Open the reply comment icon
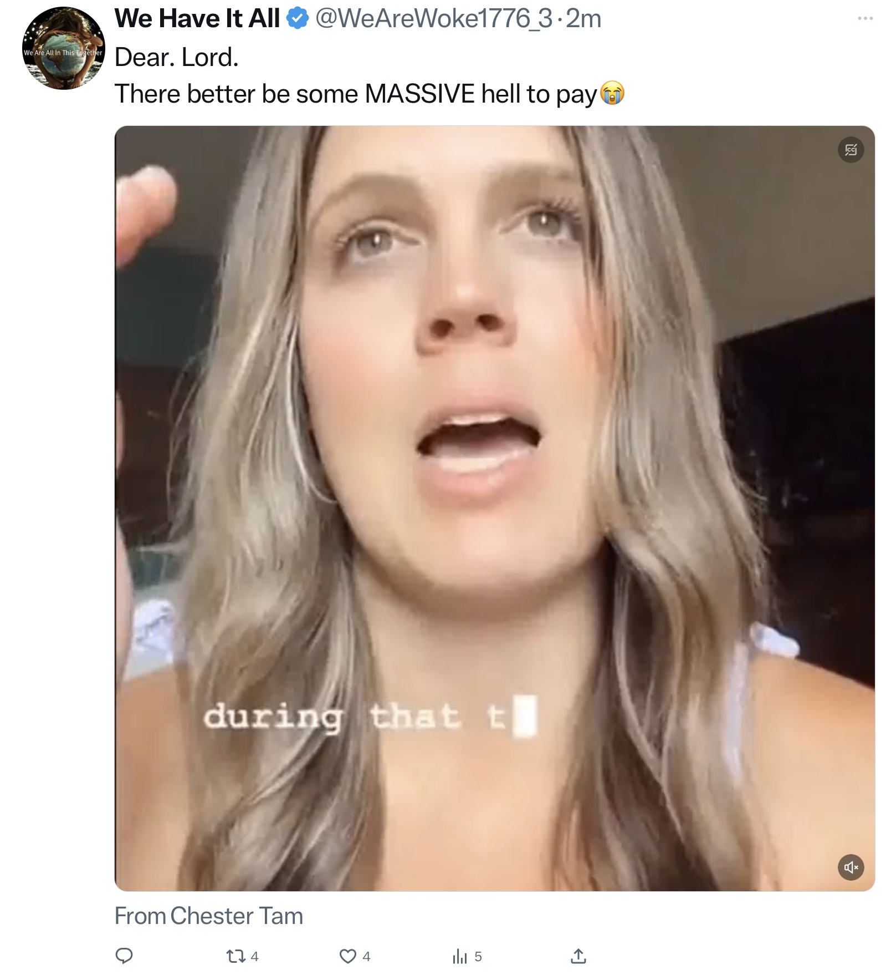Image resolution: width=886 pixels, height=975 pixels. coord(124,956)
